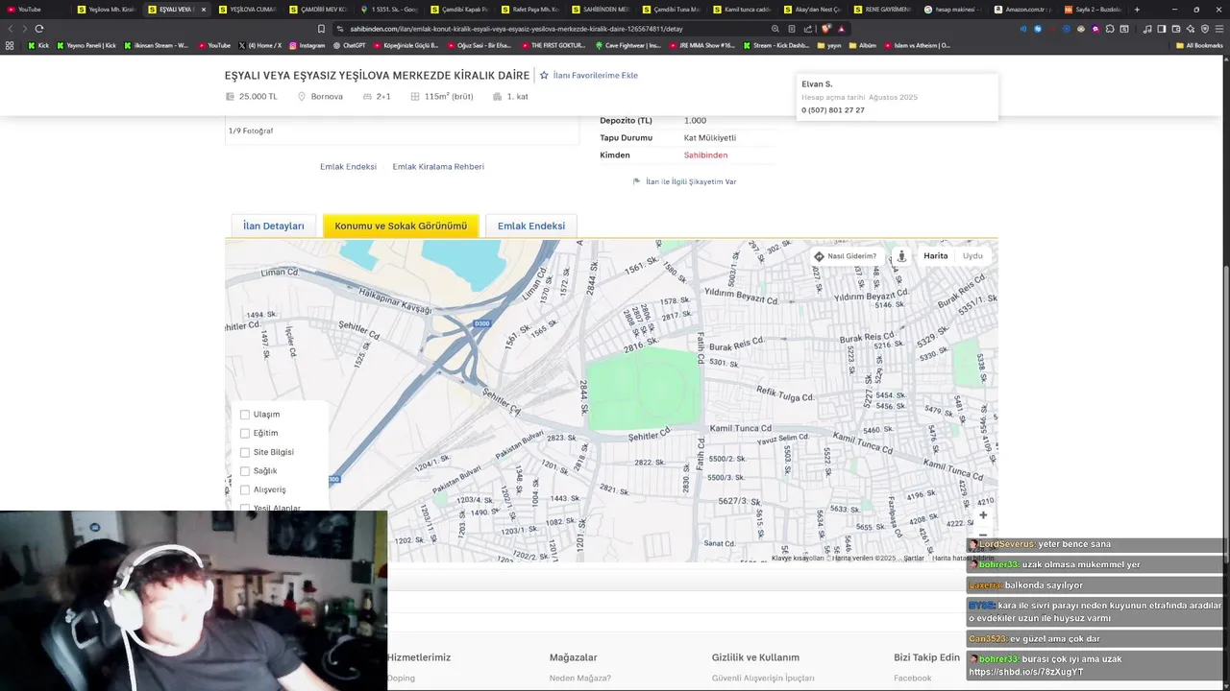Enable the Ulaşım map checkbox
Screen dimensions: 1230x691
pyautogui.click(x=245, y=415)
